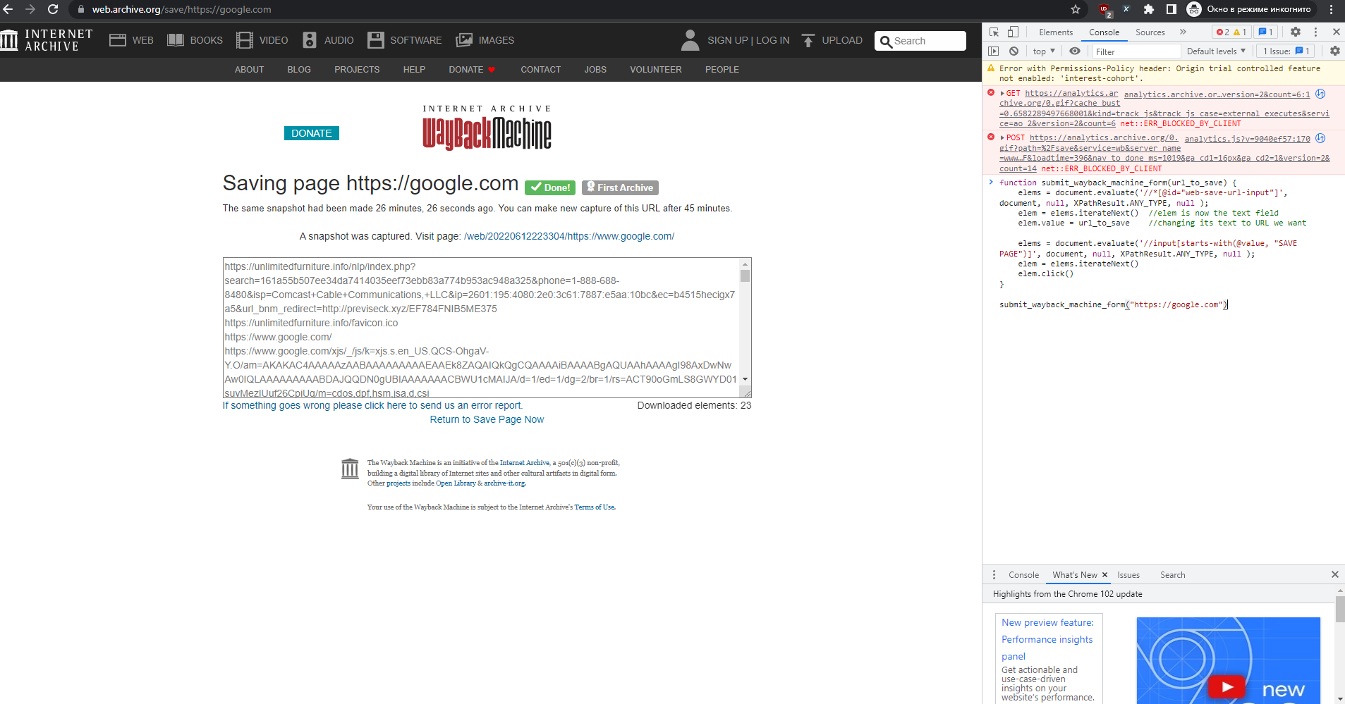Select the Console tab in DevTools
Image resolution: width=1345 pixels, height=704 pixels.
1104,32
